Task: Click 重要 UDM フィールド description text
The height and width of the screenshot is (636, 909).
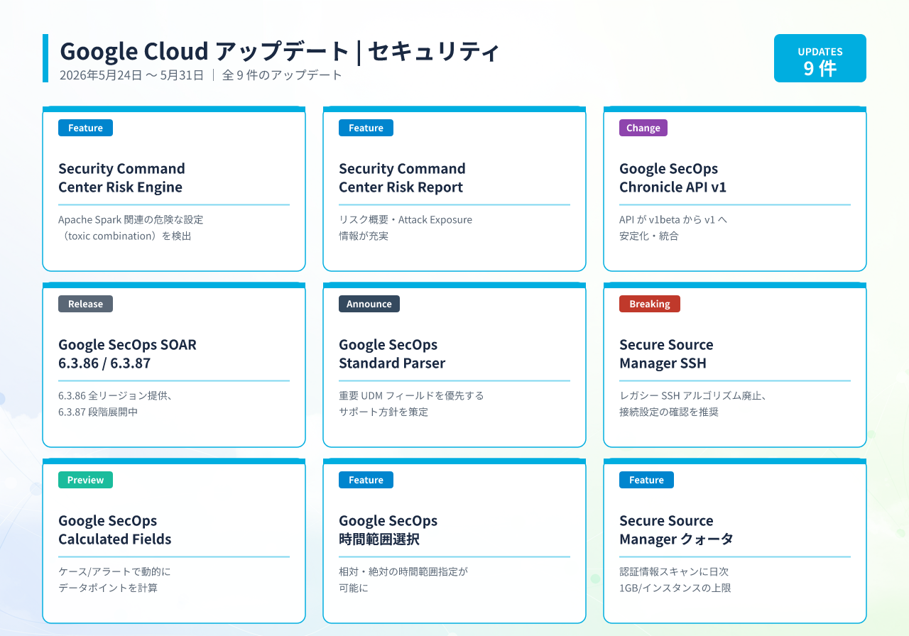Action: coord(411,404)
